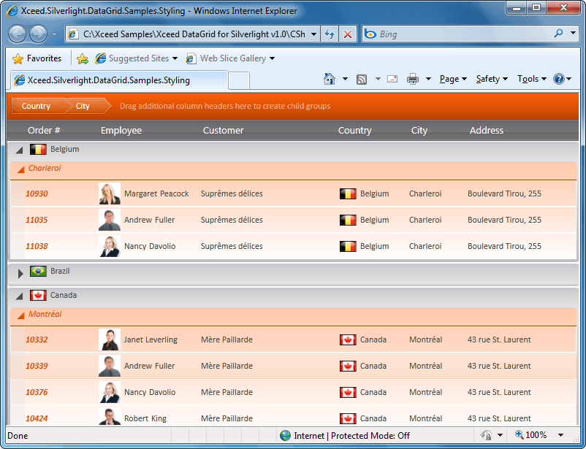The height and width of the screenshot is (449, 586).
Task: Click the Home icon in command bar
Action: (x=330, y=79)
